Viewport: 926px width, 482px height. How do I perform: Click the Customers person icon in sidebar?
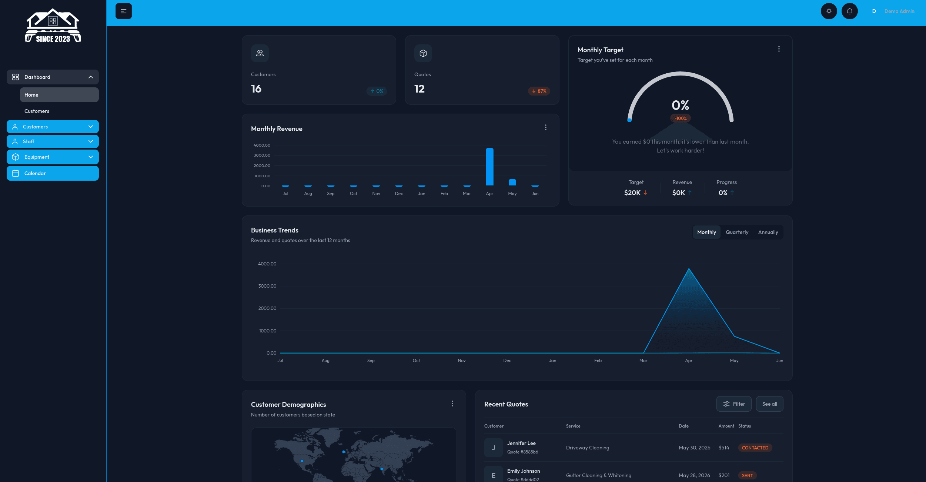[x=15, y=127]
